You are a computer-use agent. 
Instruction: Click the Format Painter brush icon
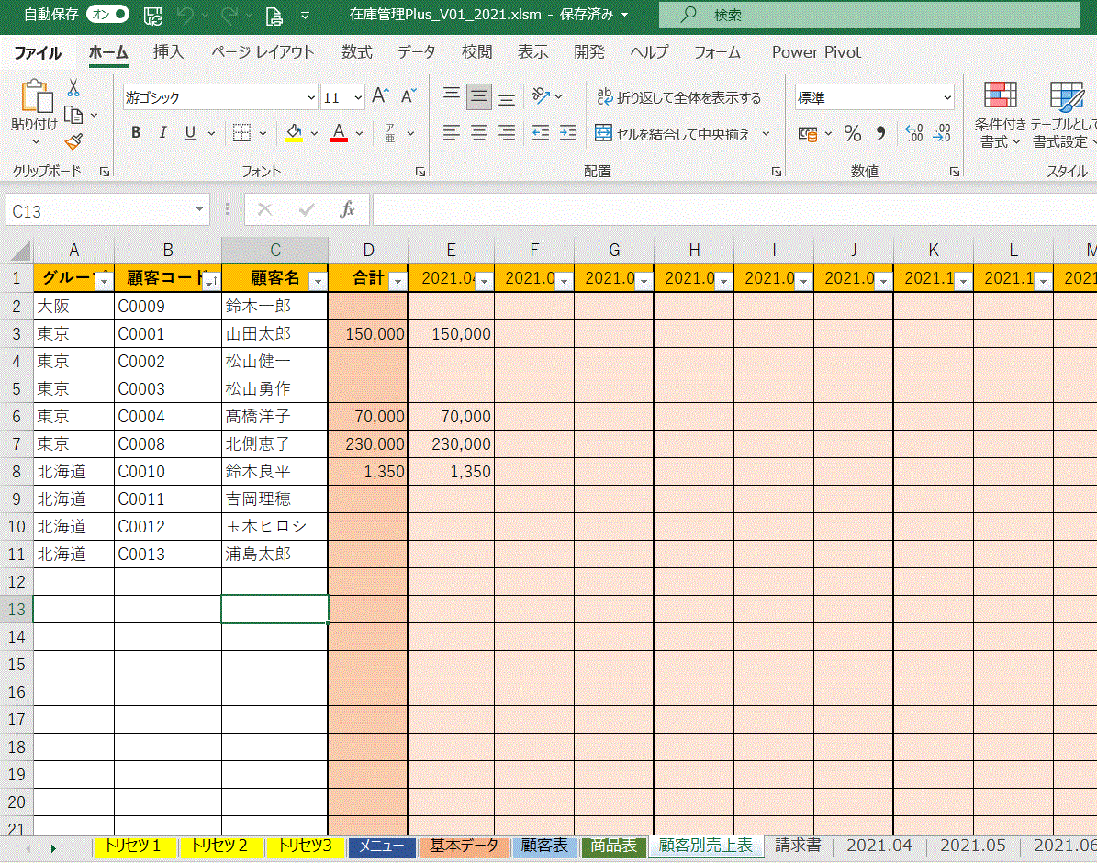pyautogui.click(x=73, y=142)
